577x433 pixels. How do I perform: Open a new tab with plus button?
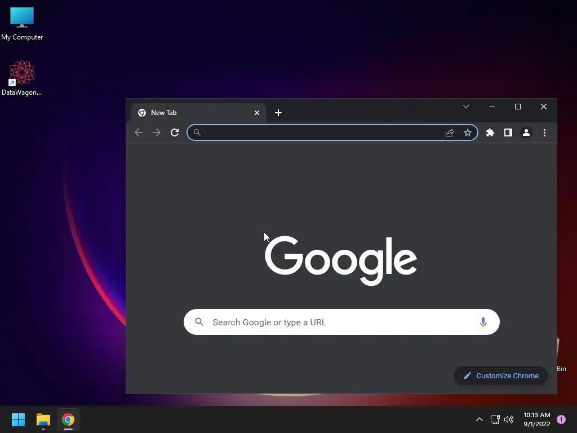point(278,113)
